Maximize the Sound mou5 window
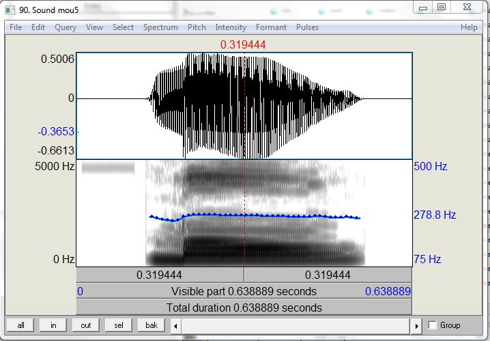Image resolution: width=490 pixels, height=341 pixels. tap(442, 8)
